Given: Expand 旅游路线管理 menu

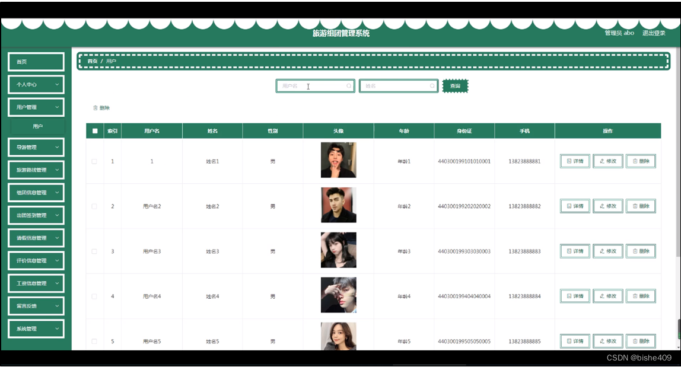Looking at the screenshot, I should point(36,170).
